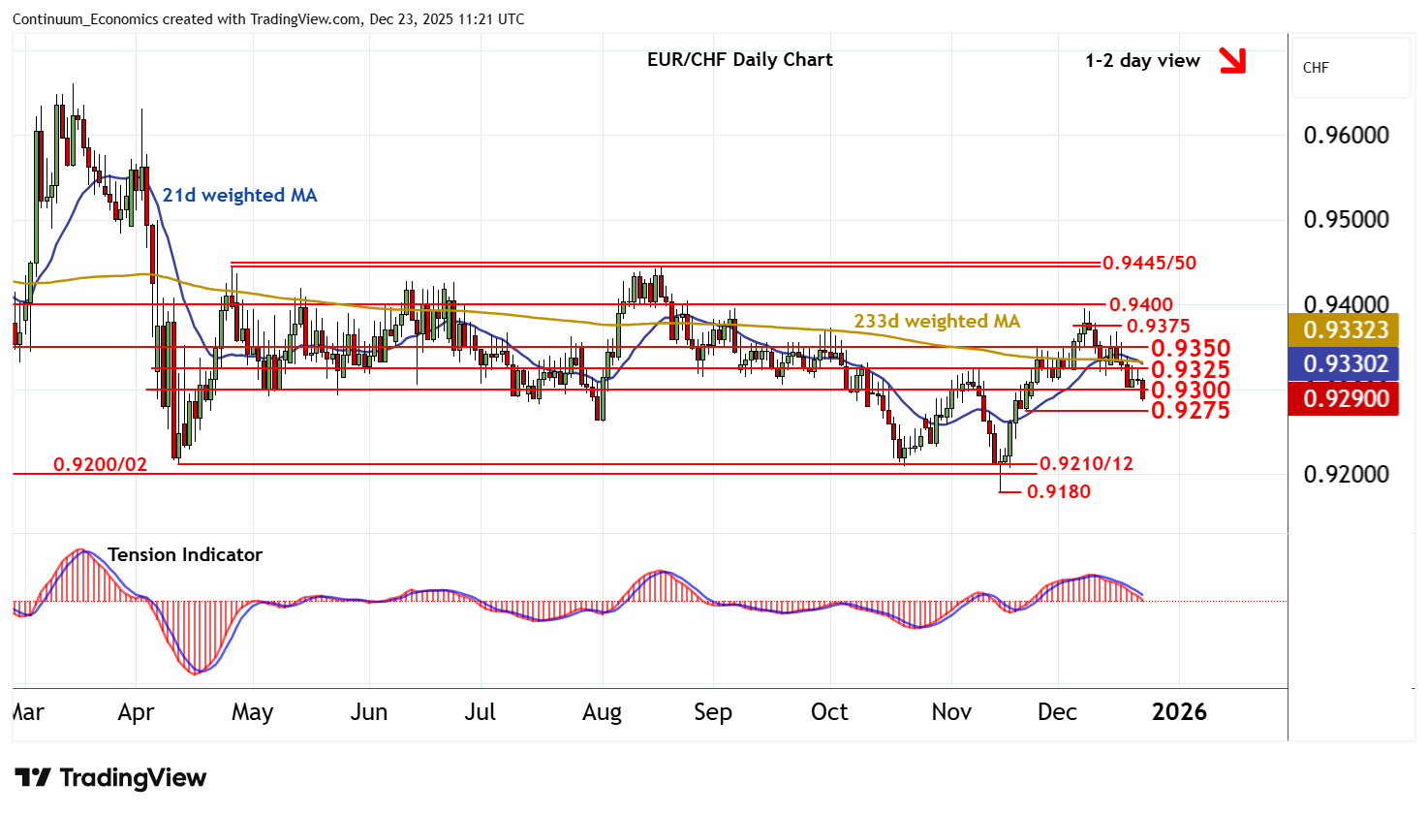Click the 0.9400 resistance level label
The image size is (1428, 814).
coord(1140,305)
